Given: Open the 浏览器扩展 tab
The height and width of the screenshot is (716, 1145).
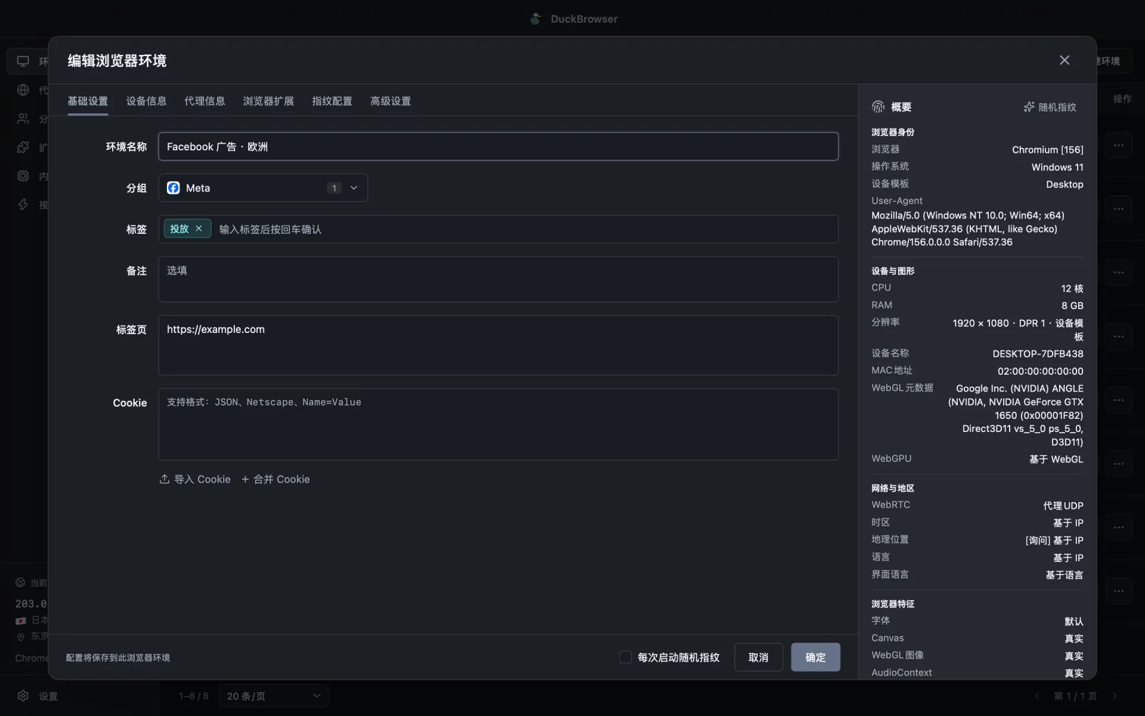Looking at the screenshot, I should pyautogui.click(x=268, y=101).
